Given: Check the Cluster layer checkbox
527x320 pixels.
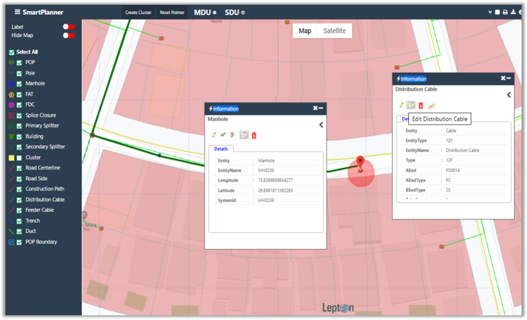Looking at the screenshot, I should point(19,158).
